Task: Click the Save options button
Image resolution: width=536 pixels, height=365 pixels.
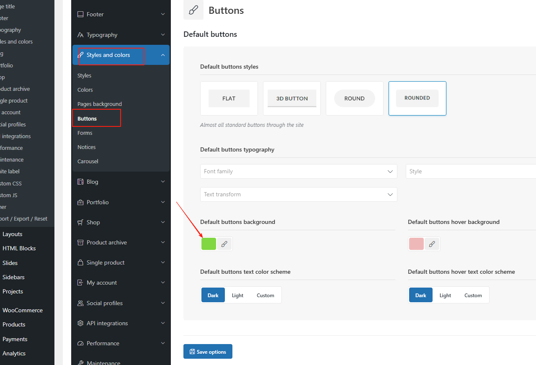Action: pyautogui.click(x=208, y=351)
